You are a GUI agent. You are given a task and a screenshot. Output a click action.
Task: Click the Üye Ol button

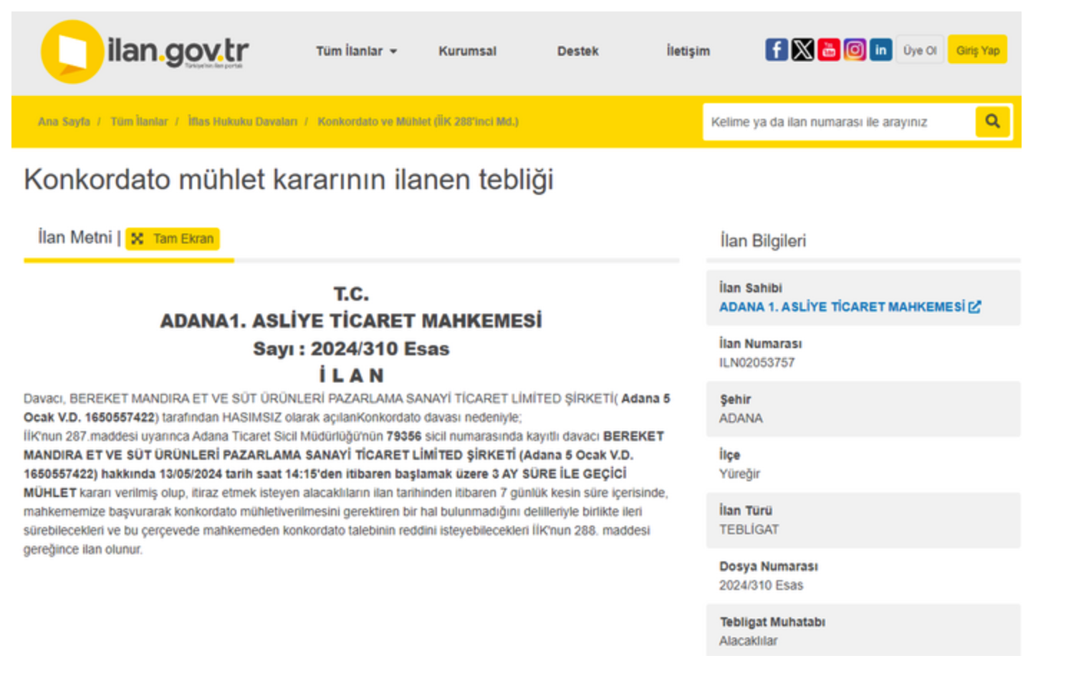coord(920,49)
